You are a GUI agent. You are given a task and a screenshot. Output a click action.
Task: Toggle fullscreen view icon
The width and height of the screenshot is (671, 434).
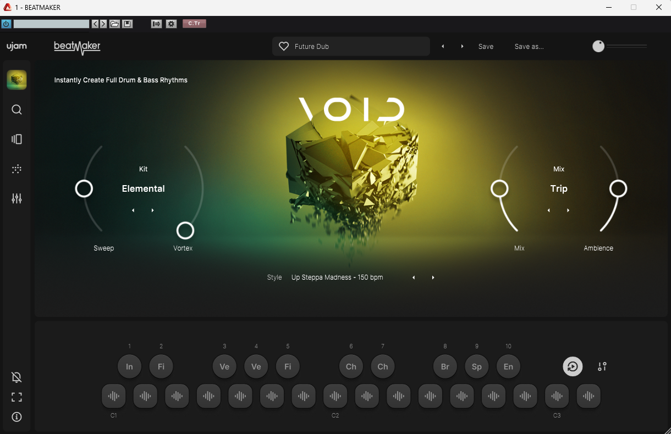pos(16,397)
